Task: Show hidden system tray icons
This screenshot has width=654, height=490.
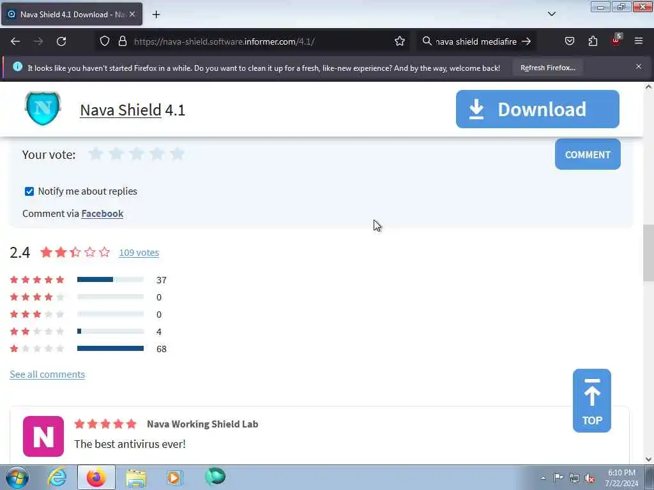Action: 543,479
